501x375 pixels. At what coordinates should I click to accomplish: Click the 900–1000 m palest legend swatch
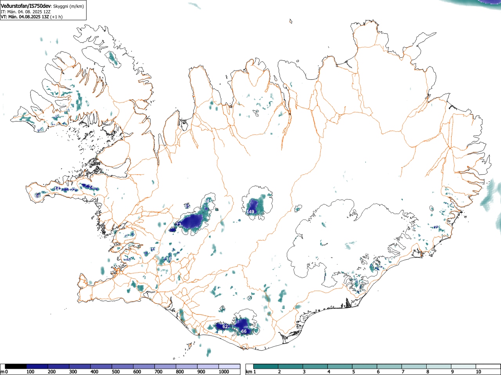coord(208,366)
